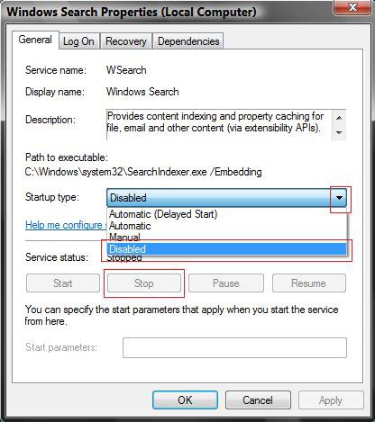375x422 pixels.
Task: Click the Apply button
Action: coord(331,400)
